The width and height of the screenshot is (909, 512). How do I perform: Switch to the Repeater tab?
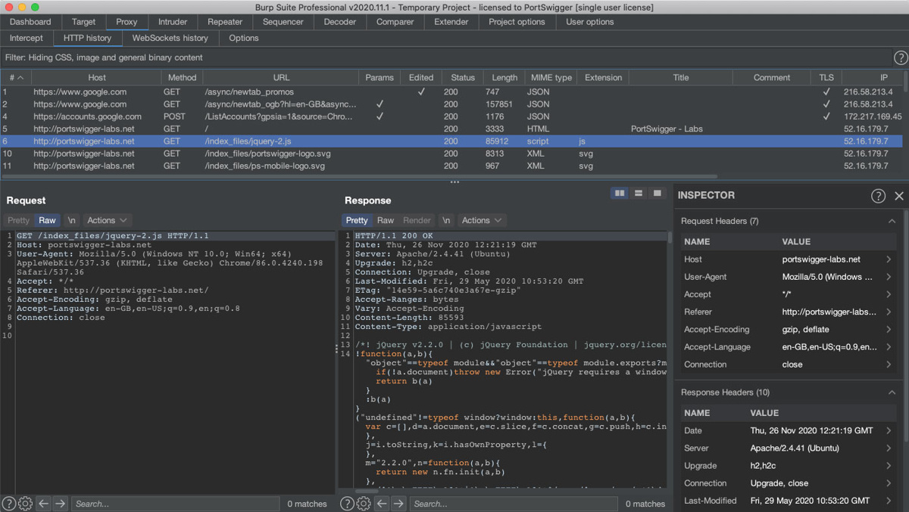[x=225, y=22]
